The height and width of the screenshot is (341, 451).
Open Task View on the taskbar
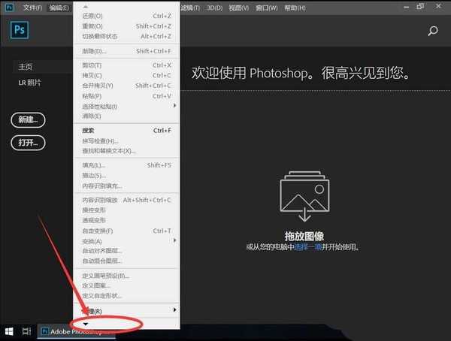coord(26,330)
